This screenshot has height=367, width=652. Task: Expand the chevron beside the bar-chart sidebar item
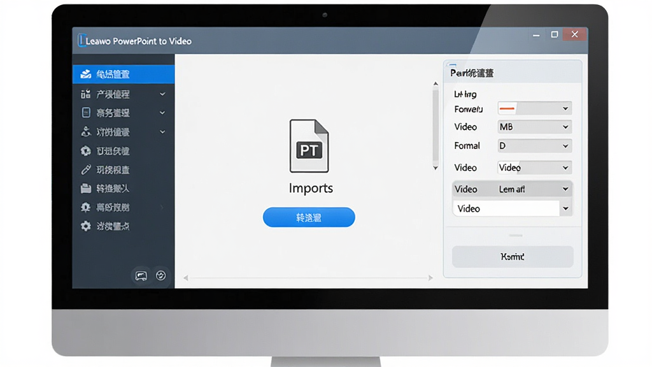(162, 94)
